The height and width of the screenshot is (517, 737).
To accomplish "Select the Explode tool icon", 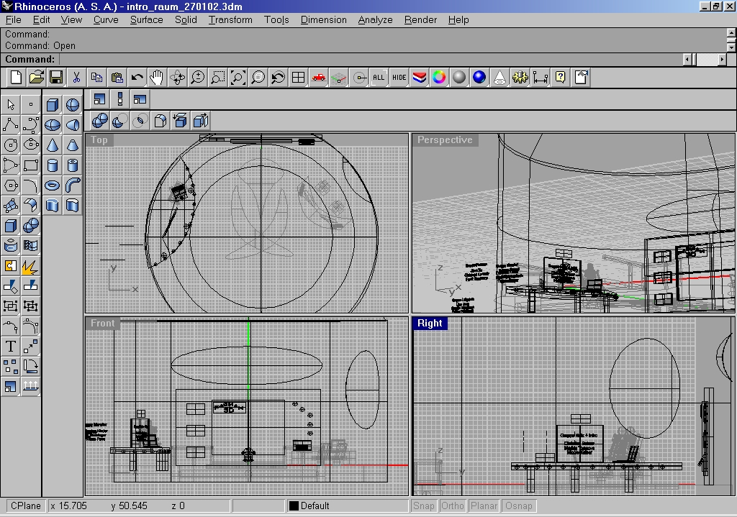I will click(30, 266).
